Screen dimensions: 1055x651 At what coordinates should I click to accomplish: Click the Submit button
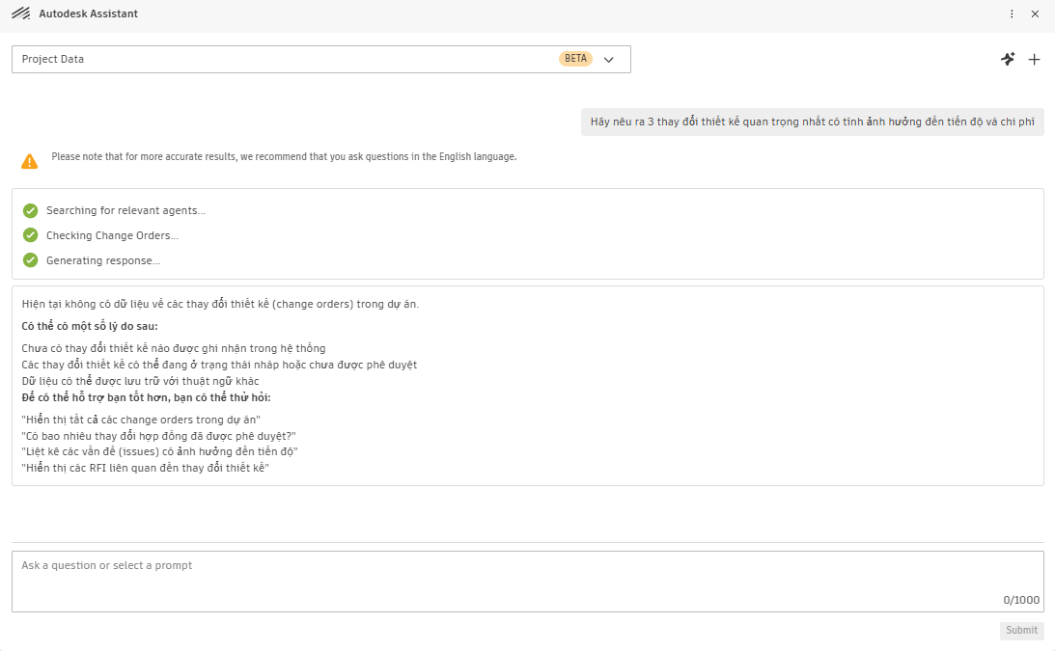click(x=1021, y=630)
